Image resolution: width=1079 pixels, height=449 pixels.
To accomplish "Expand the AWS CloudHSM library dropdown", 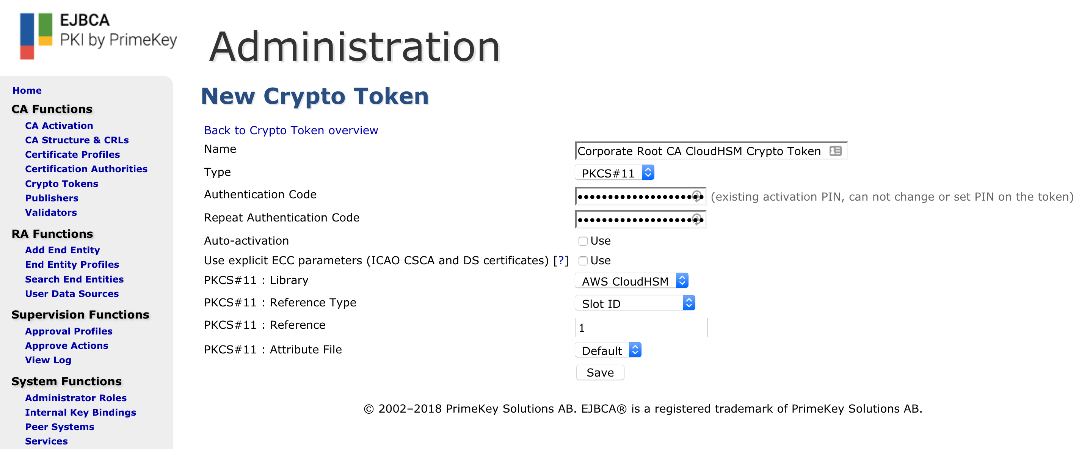I will tap(631, 281).
